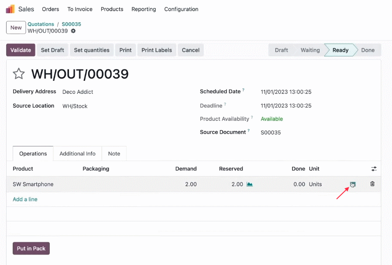Image resolution: width=392 pixels, height=265 pixels.
Task: Click Deadline help question mark
Action: [225, 104]
